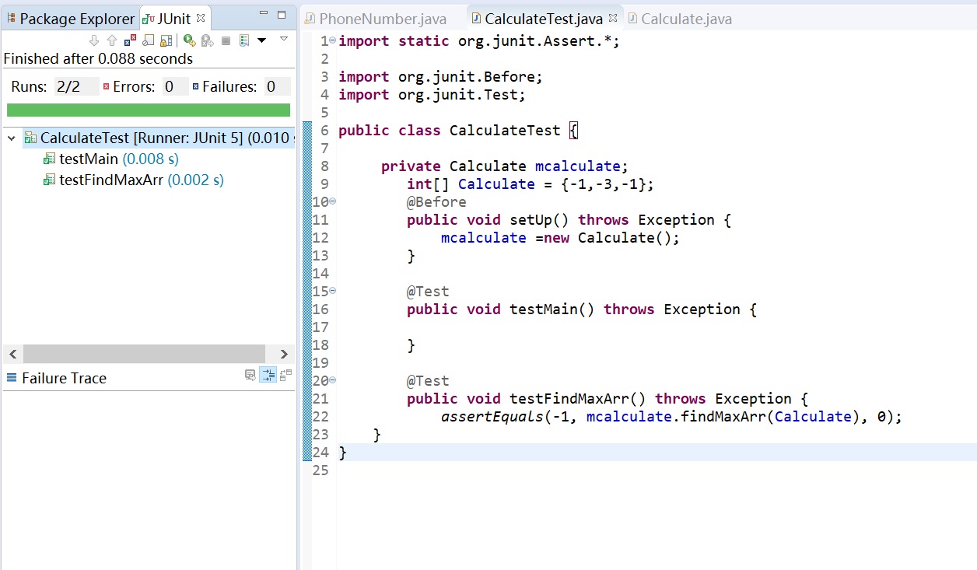Click the Errors 0 value field
The width and height of the screenshot is (977, 570).
click(175, 86)
